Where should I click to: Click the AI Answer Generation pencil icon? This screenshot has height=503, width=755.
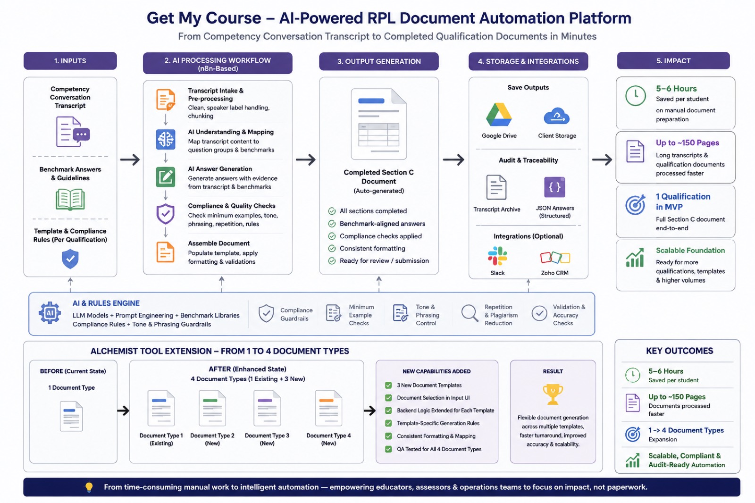(x=166, y=177)
